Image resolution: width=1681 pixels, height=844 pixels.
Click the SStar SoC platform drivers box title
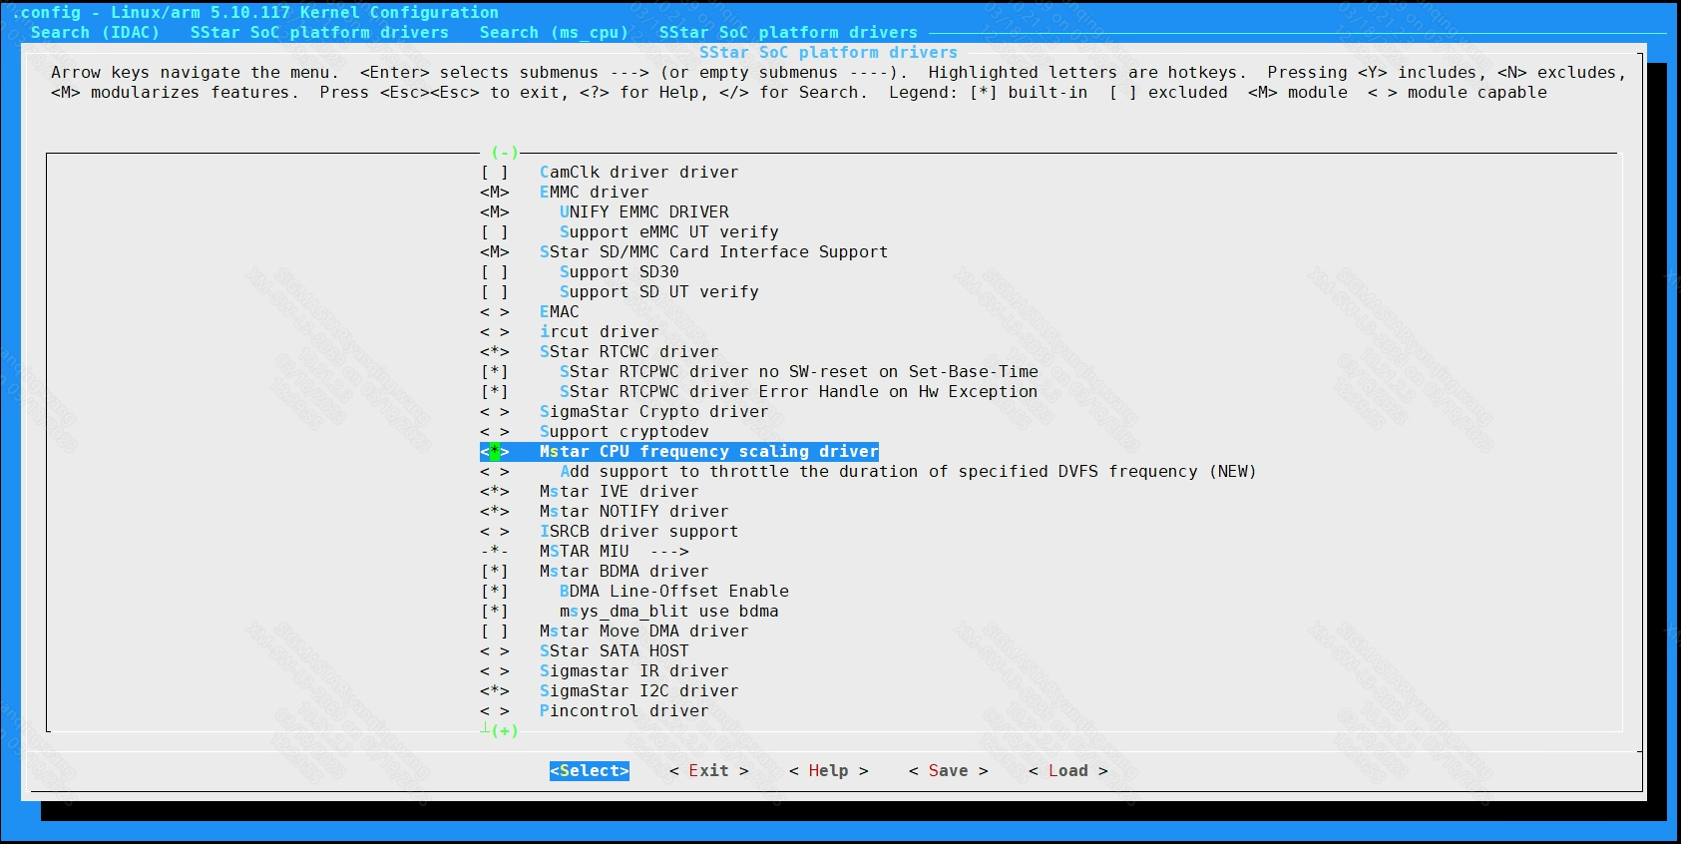pos(828,52)
